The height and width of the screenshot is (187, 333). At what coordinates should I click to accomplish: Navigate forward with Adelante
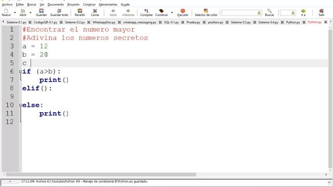click(129, 12)
